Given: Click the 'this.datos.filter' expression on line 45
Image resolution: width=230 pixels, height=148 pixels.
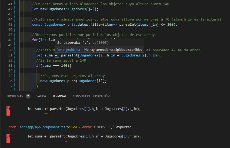Looking at the screenshot, I should 85,25.
